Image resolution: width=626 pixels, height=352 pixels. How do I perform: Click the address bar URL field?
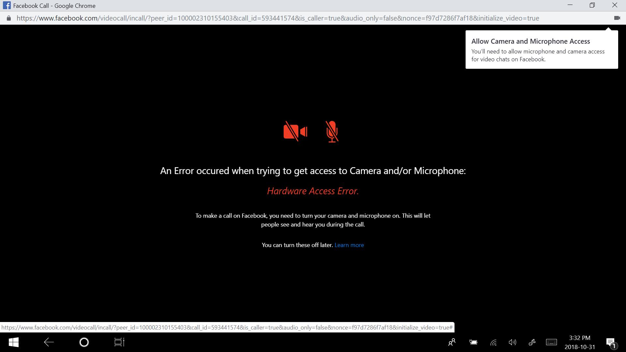pyautogui.click(x=278, y=18)
